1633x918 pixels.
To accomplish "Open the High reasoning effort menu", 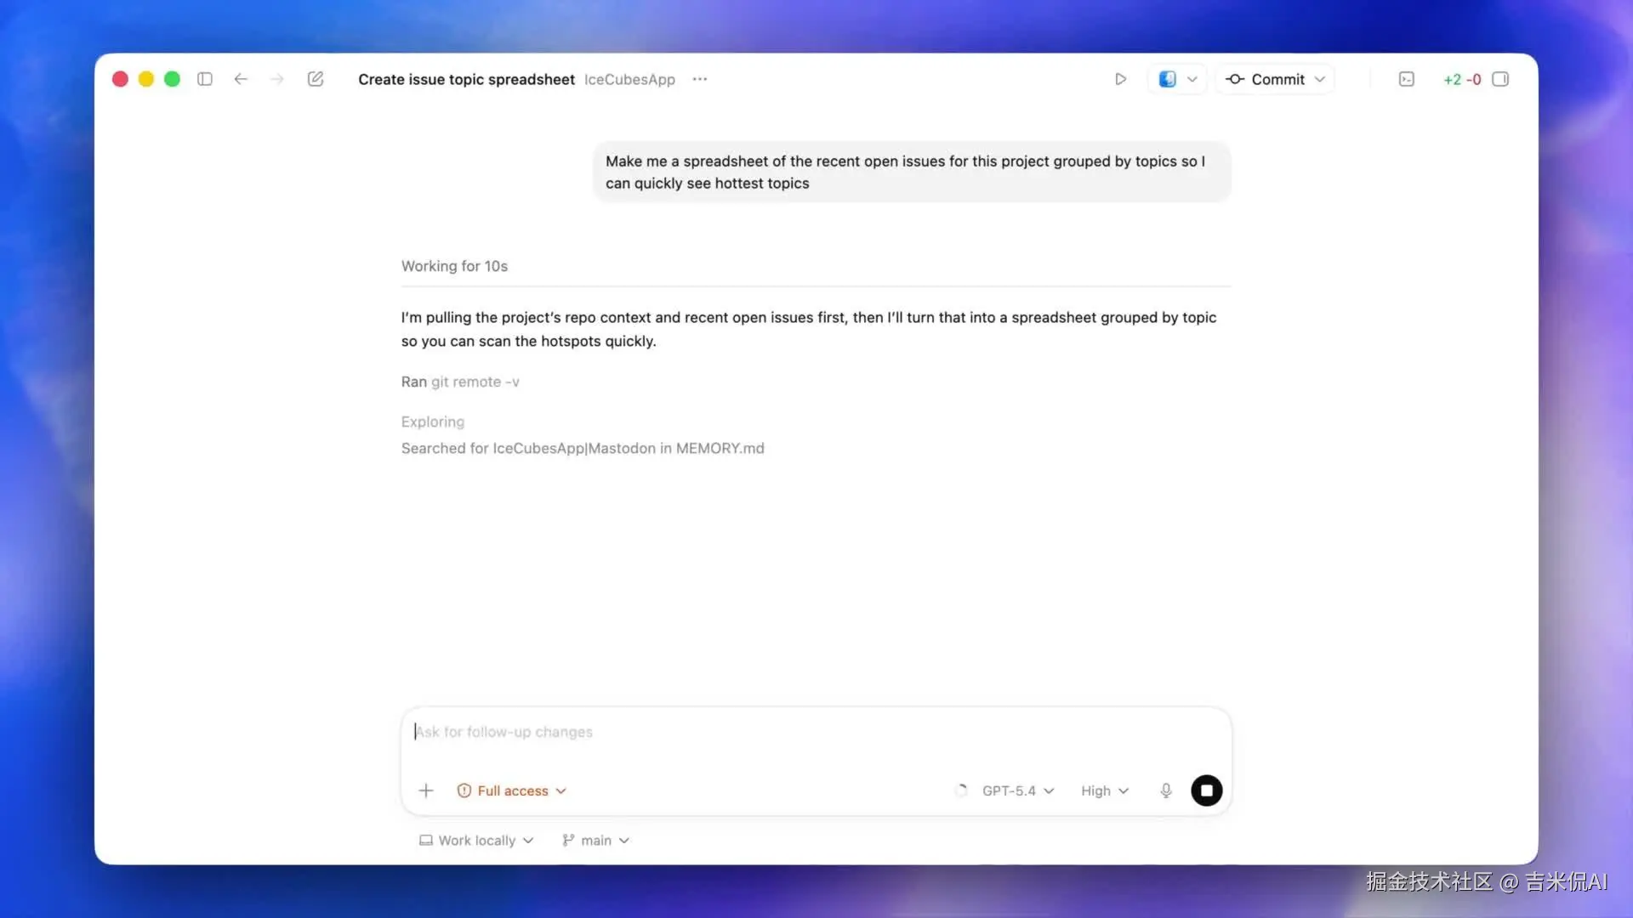I will click(1104, 790).
